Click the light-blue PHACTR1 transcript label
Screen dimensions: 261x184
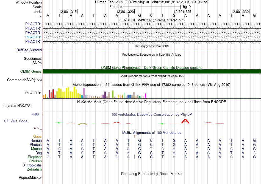click(x=33, y=37)
